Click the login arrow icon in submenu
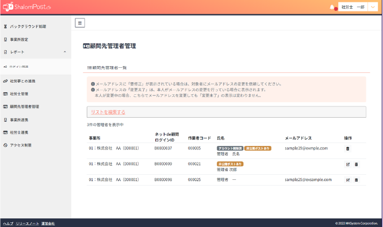The width and height of the screenshot is (383, 227). pos(5,67)
